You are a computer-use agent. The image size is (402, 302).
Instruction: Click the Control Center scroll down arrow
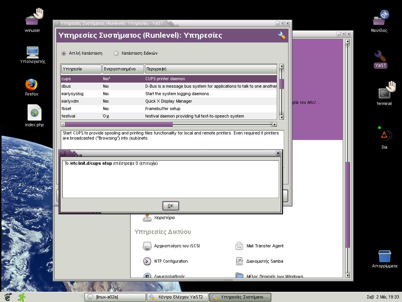pos(348,276)
